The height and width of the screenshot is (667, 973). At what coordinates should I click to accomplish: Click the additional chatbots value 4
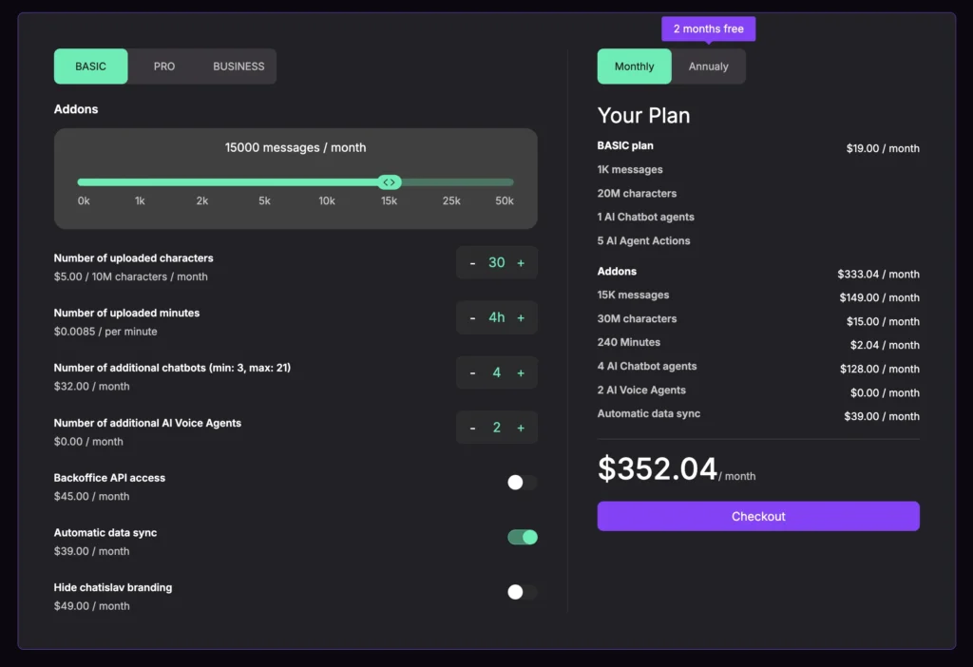pos(496,372)
